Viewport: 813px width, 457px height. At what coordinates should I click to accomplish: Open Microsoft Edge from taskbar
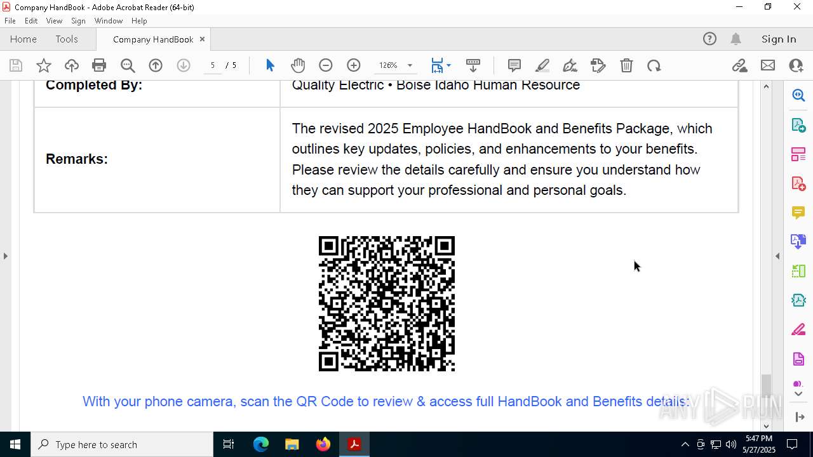(261, 444)
